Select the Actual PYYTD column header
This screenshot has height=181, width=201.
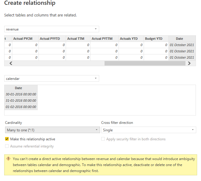pyautogui.click(x=52, y=39)
